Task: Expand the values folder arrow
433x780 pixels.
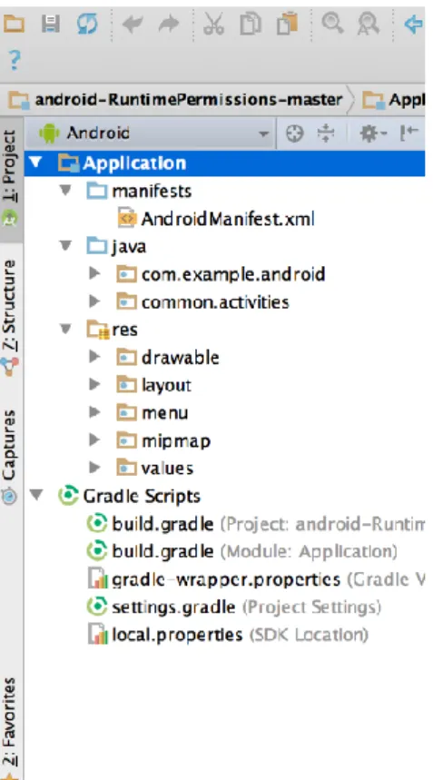Action: pos(94,469)
